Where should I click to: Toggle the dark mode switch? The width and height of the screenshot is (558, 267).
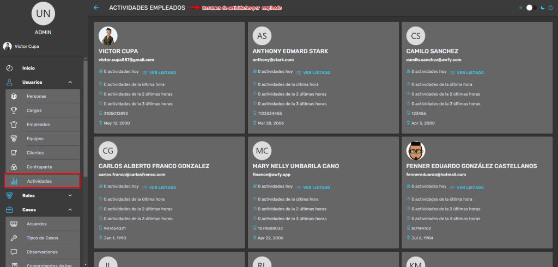[532, 8]
